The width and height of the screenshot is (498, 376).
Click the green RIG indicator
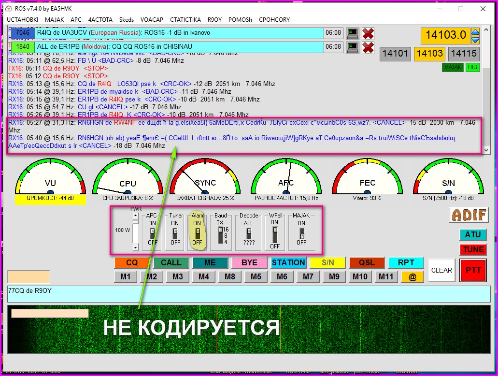pos(472,68)
